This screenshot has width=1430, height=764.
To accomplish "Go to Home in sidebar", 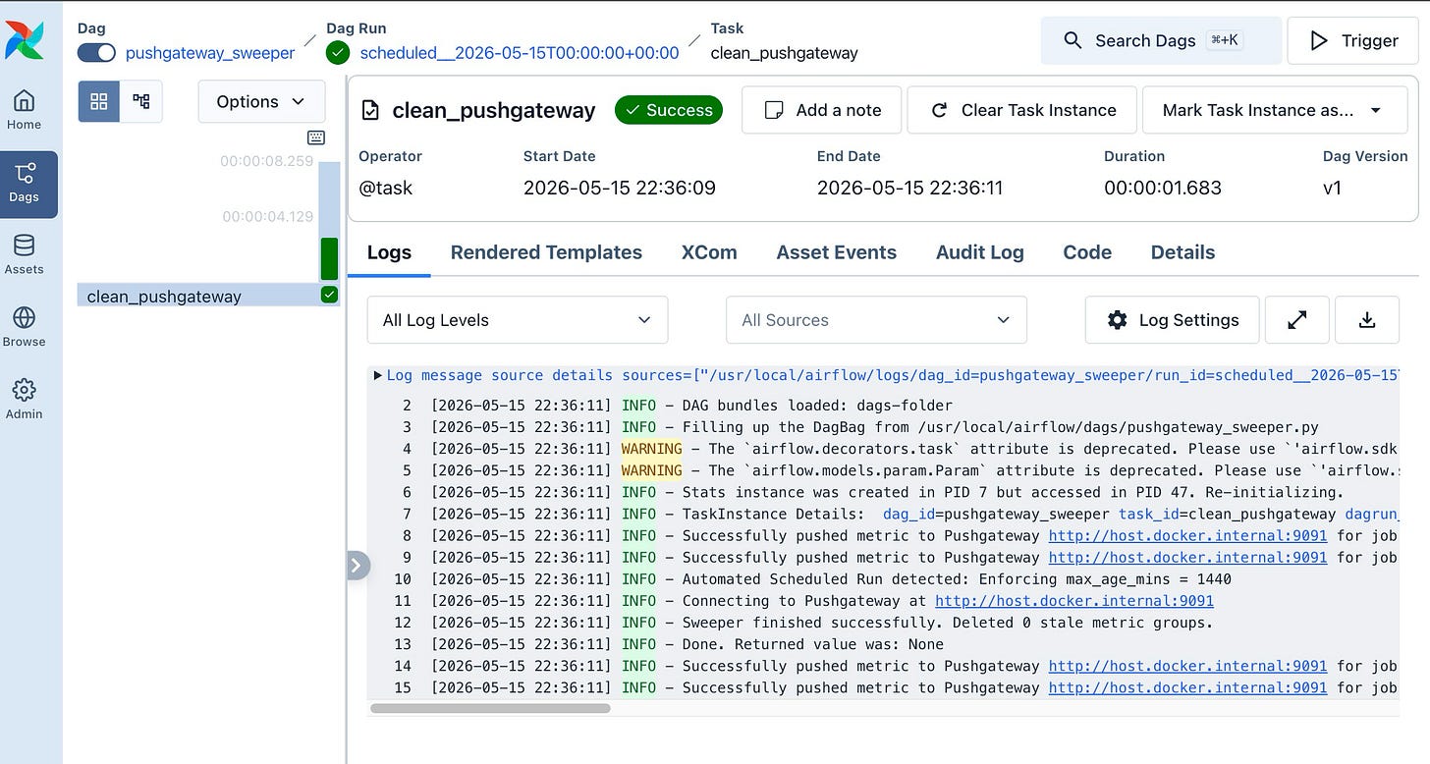I will [x=24, y=110].
